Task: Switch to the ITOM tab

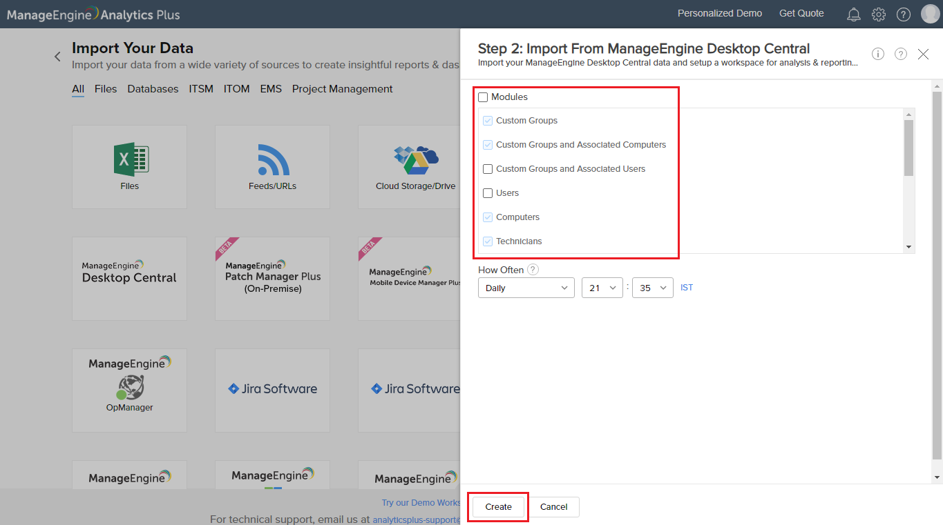Action: [237, 89]
